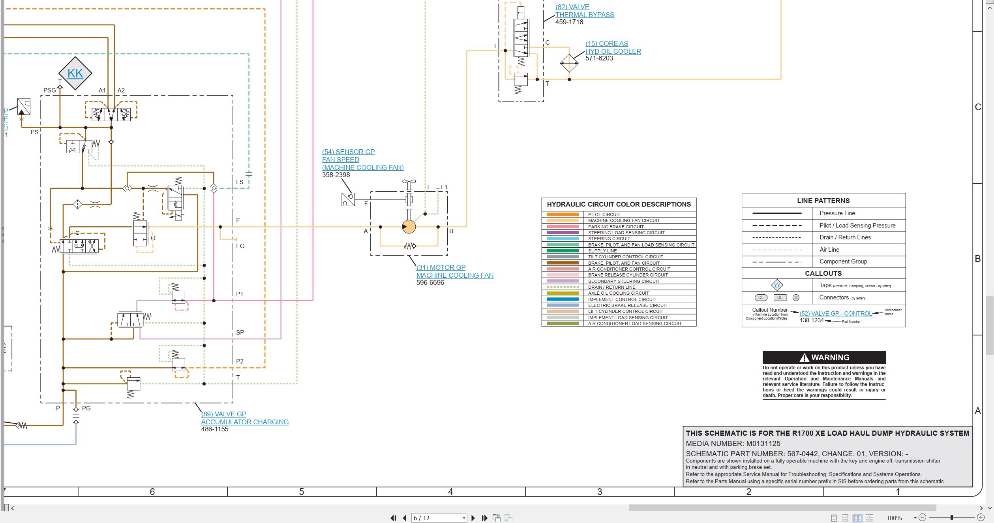Open the page number dropdown
Image resolution: width=994 pixels, height=523 pixels.
click(464, 518)
